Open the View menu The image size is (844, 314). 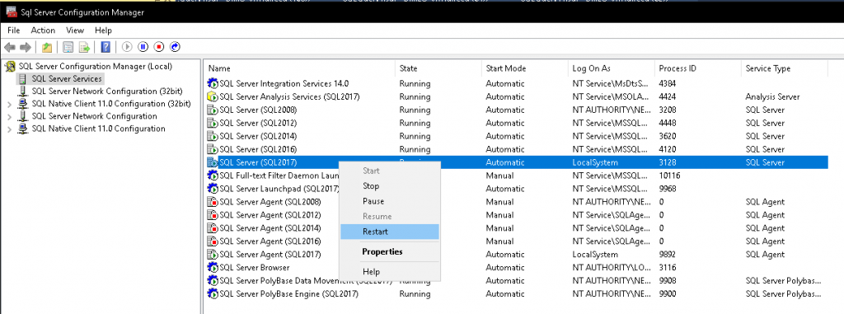[x=75, y=30]
